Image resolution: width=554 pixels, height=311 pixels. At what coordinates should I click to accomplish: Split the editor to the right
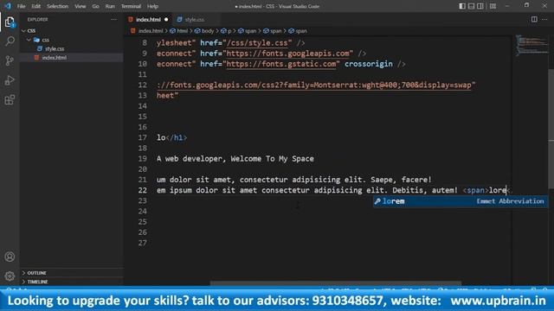(x=534, y=19)
